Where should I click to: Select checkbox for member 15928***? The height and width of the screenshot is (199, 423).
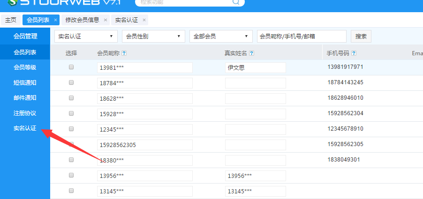pos(71,113)
